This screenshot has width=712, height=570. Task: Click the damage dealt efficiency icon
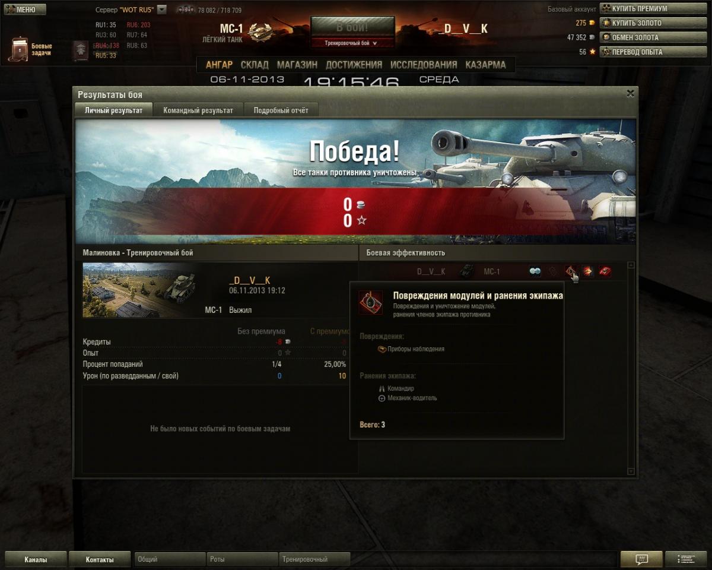pyautogui.click(x=587, y=271)
